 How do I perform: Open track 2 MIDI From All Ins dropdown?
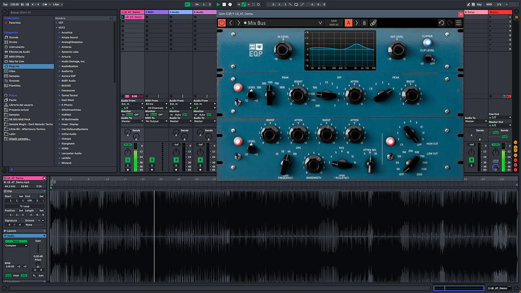tap(156, 104)
